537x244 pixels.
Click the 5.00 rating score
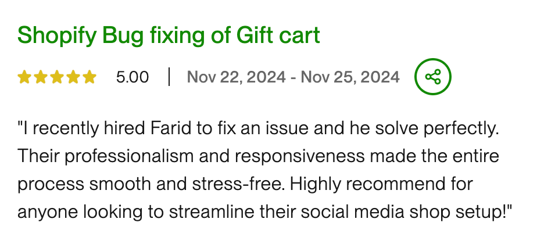coord(133,77)
